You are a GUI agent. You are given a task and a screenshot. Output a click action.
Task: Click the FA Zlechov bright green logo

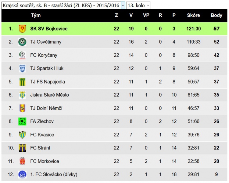(x=22, y=121)
